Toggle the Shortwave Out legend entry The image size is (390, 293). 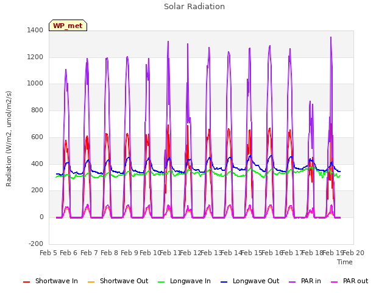pos(118,281)
